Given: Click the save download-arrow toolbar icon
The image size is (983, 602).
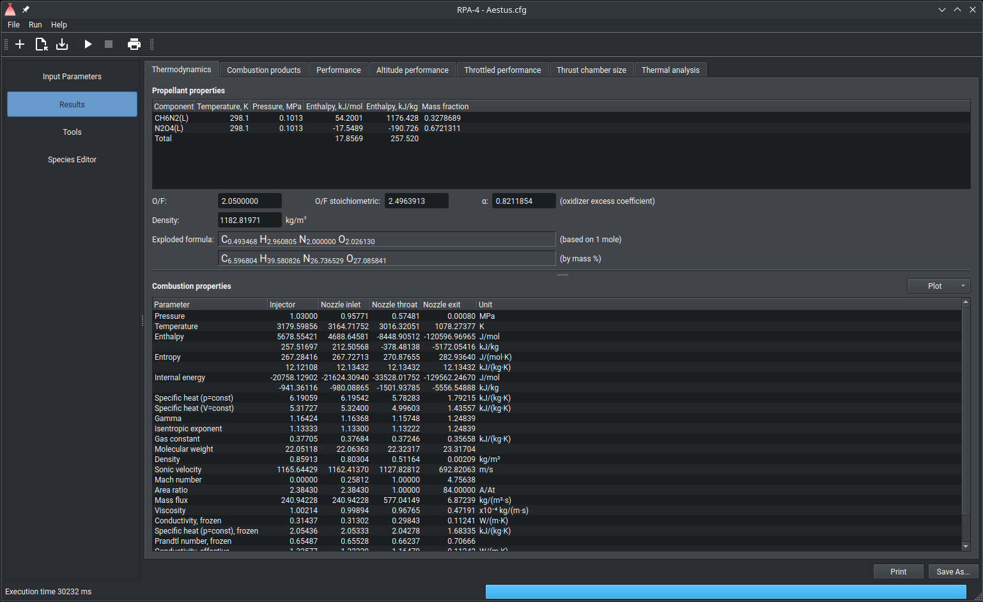Looking at the screenshot, I should tap(62, 44).
